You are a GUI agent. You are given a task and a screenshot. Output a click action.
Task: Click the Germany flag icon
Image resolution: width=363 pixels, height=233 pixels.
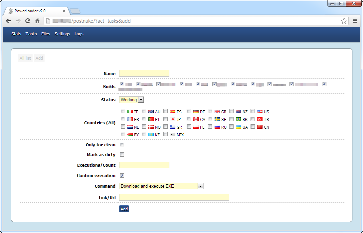click(196, 112)
